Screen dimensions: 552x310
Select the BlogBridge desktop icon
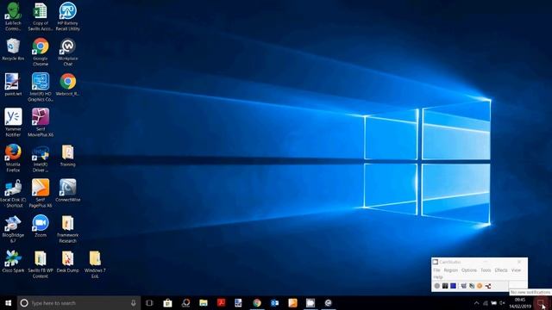[13, 229]
